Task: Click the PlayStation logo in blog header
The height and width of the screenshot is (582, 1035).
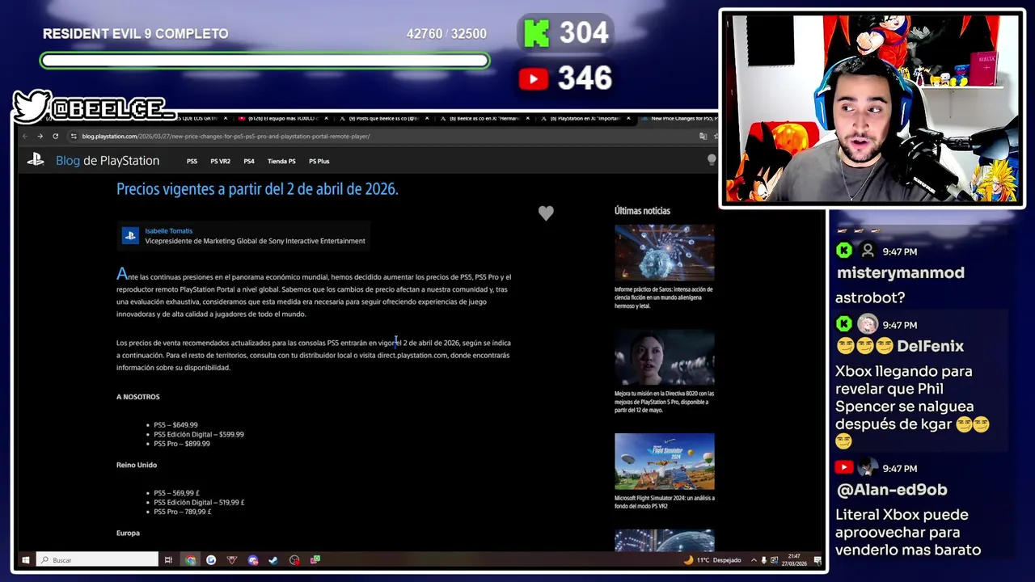Action: [36, 160]
